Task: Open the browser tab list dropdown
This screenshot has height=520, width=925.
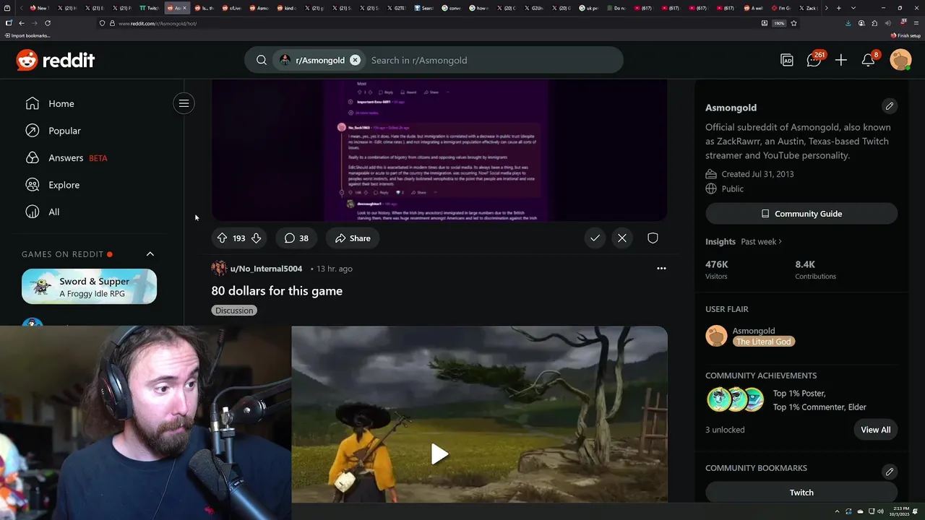Action: 853,8
